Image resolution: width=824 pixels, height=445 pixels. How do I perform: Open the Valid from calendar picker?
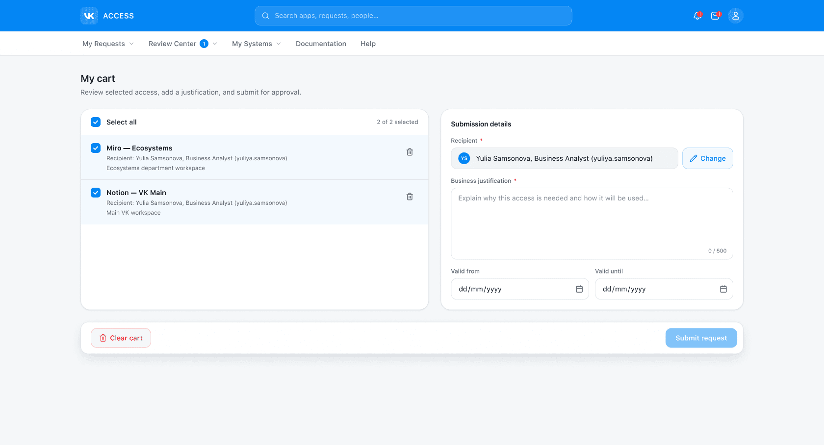pos(579,289)
